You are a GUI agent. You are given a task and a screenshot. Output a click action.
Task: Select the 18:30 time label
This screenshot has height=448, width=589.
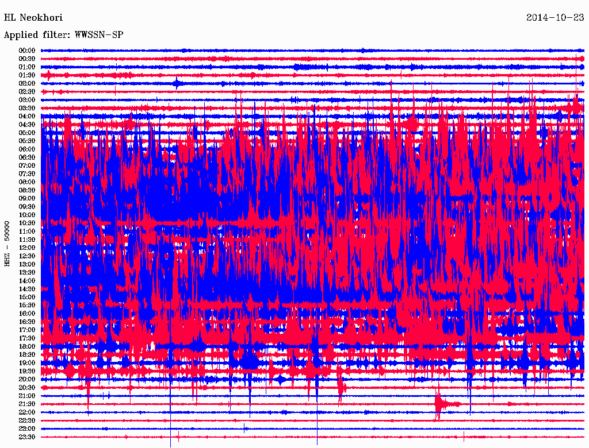pyautogui.click(x=26, y=354)
